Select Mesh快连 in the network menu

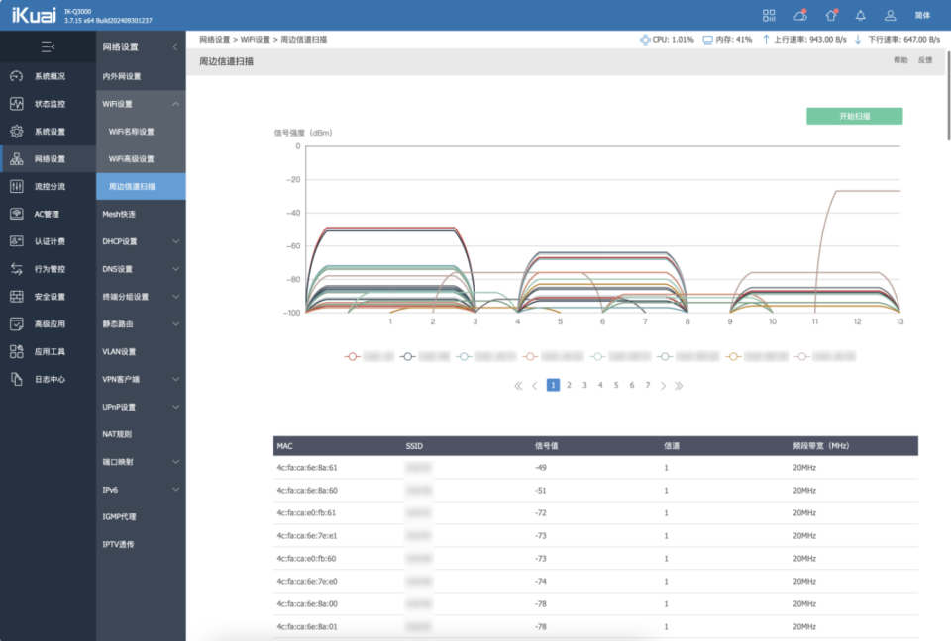[x=119, y=214]
